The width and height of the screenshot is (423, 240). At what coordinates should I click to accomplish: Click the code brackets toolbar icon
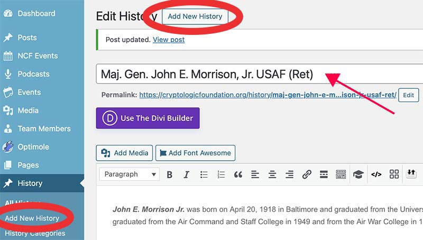coord(376,174)
